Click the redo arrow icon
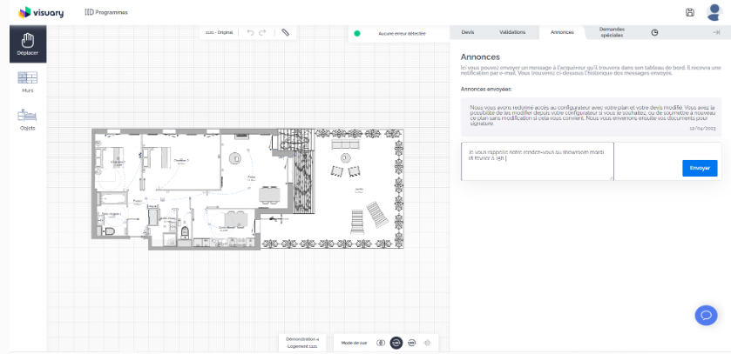 262,32
